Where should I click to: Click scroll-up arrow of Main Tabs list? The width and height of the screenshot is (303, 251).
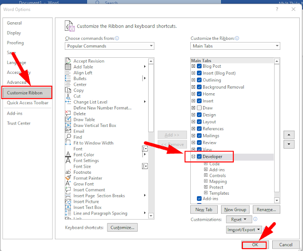(276, 62)
